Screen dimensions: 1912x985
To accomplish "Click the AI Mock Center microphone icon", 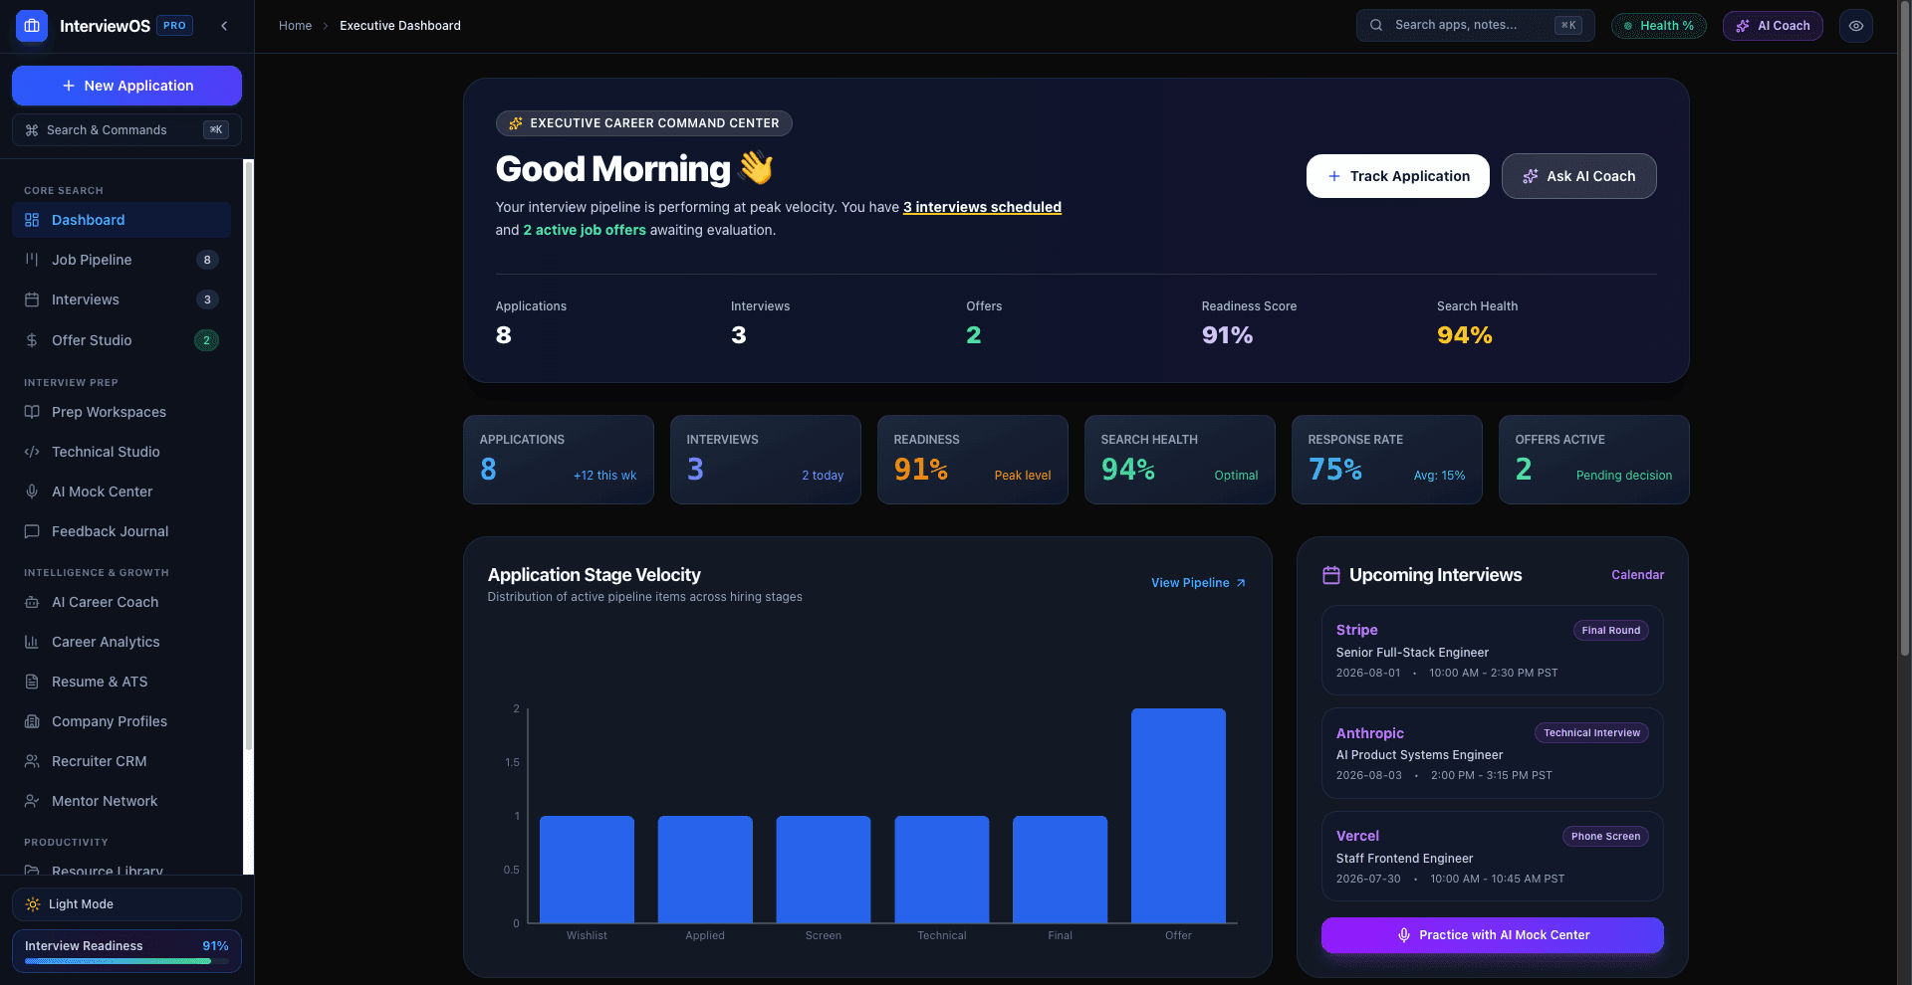I will click(x=32, y=492).
